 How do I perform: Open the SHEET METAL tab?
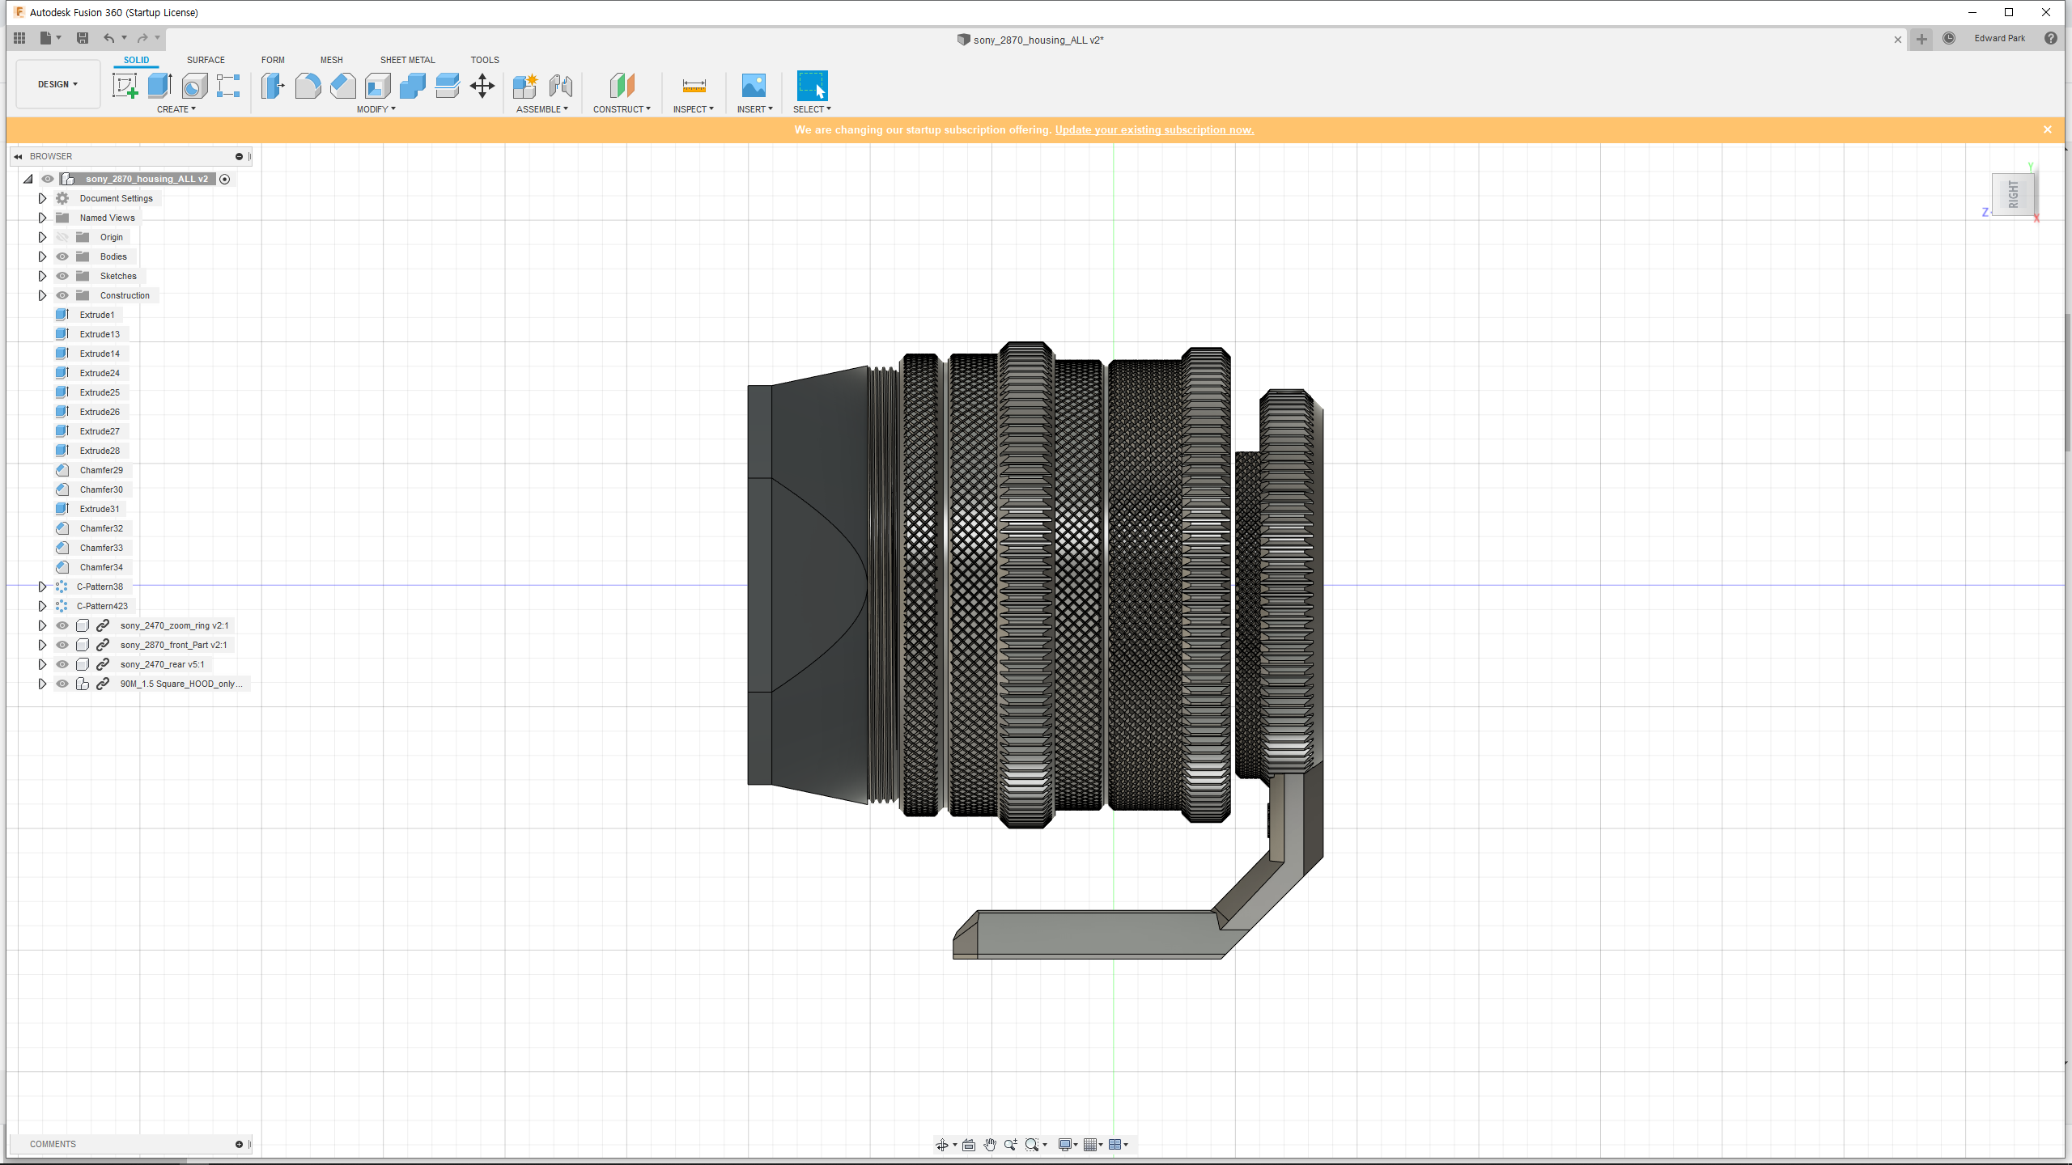pyautogui.click(x=407, y=60)
